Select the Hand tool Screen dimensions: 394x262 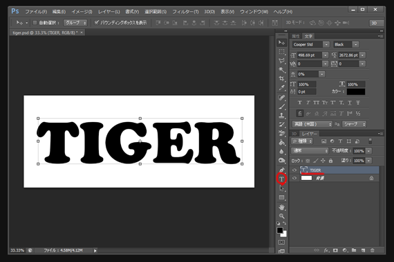coord(282,207)
